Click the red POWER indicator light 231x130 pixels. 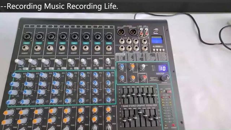tap(173, 125)
